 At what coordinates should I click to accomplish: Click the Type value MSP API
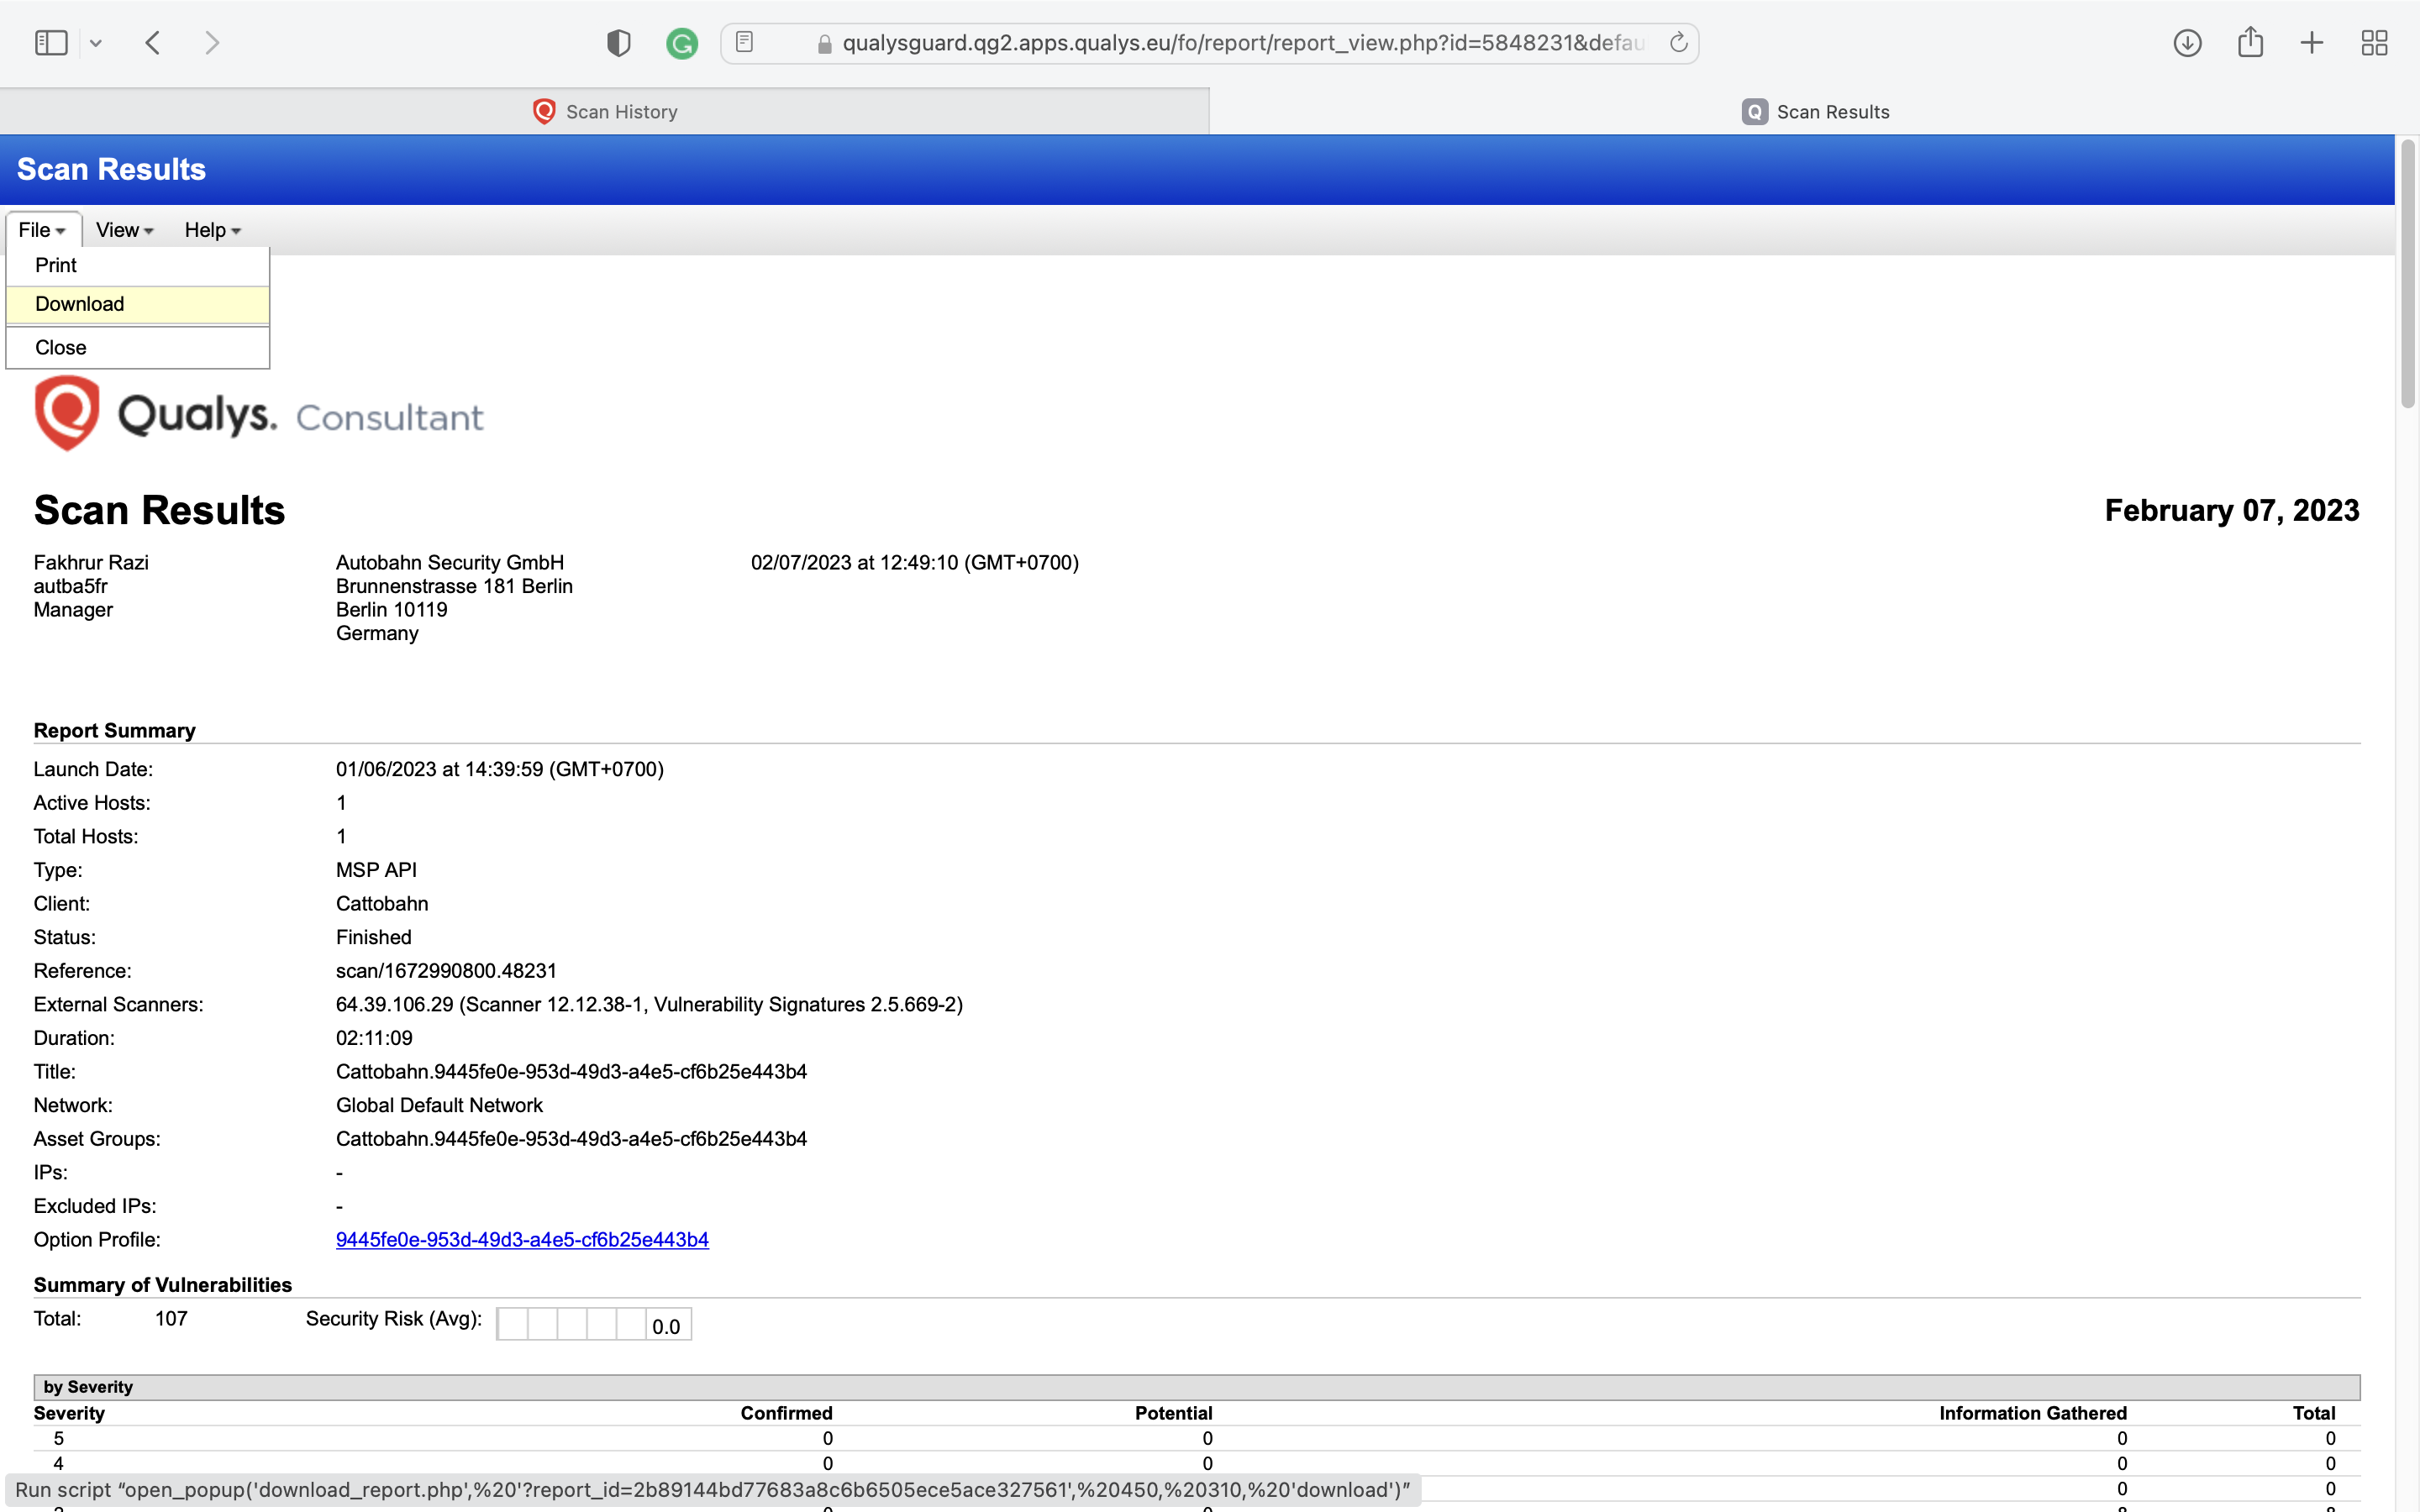[376, 870]
